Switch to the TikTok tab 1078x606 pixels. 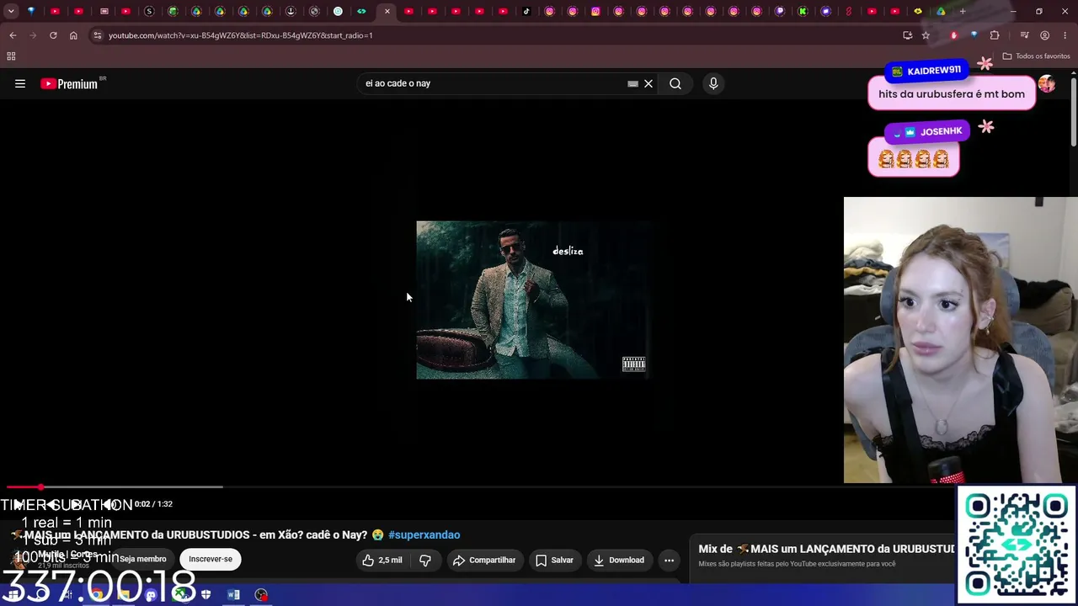pyautogui.click(x=526, y=11)
